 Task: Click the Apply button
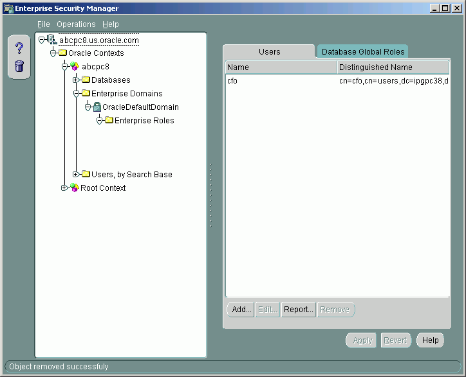tap(362, 340)
